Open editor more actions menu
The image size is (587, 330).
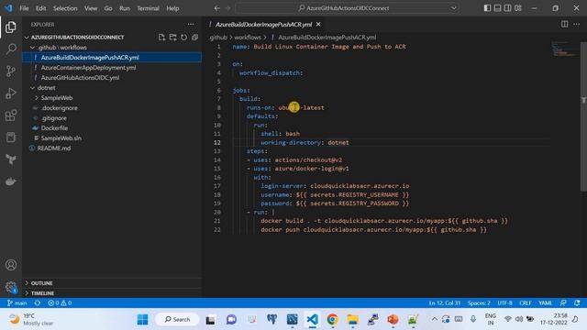576,25
